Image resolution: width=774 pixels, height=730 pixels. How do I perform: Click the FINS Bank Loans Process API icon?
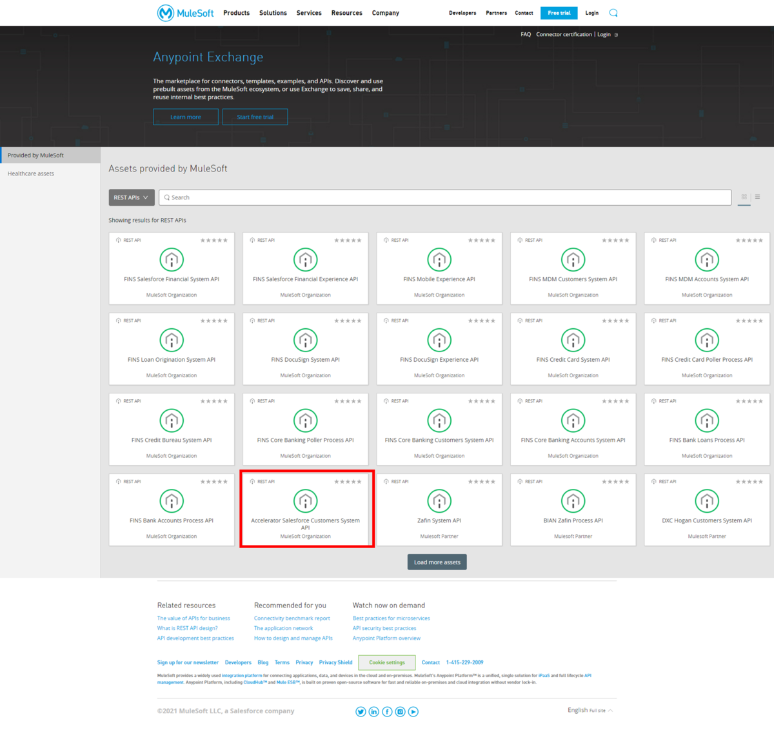coord(707,421)
